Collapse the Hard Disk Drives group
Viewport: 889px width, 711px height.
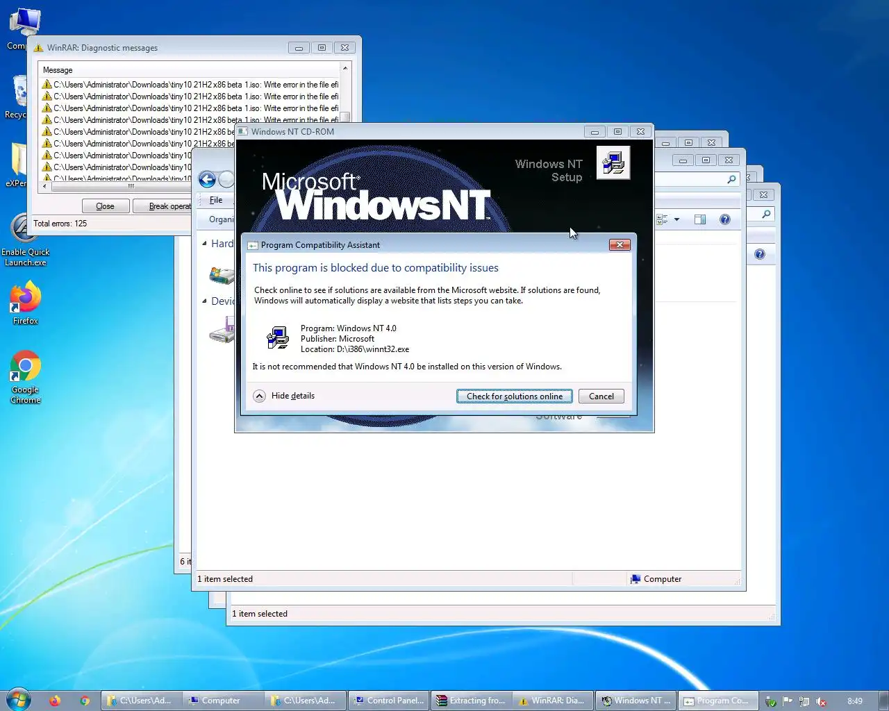(x=204, y=244)
